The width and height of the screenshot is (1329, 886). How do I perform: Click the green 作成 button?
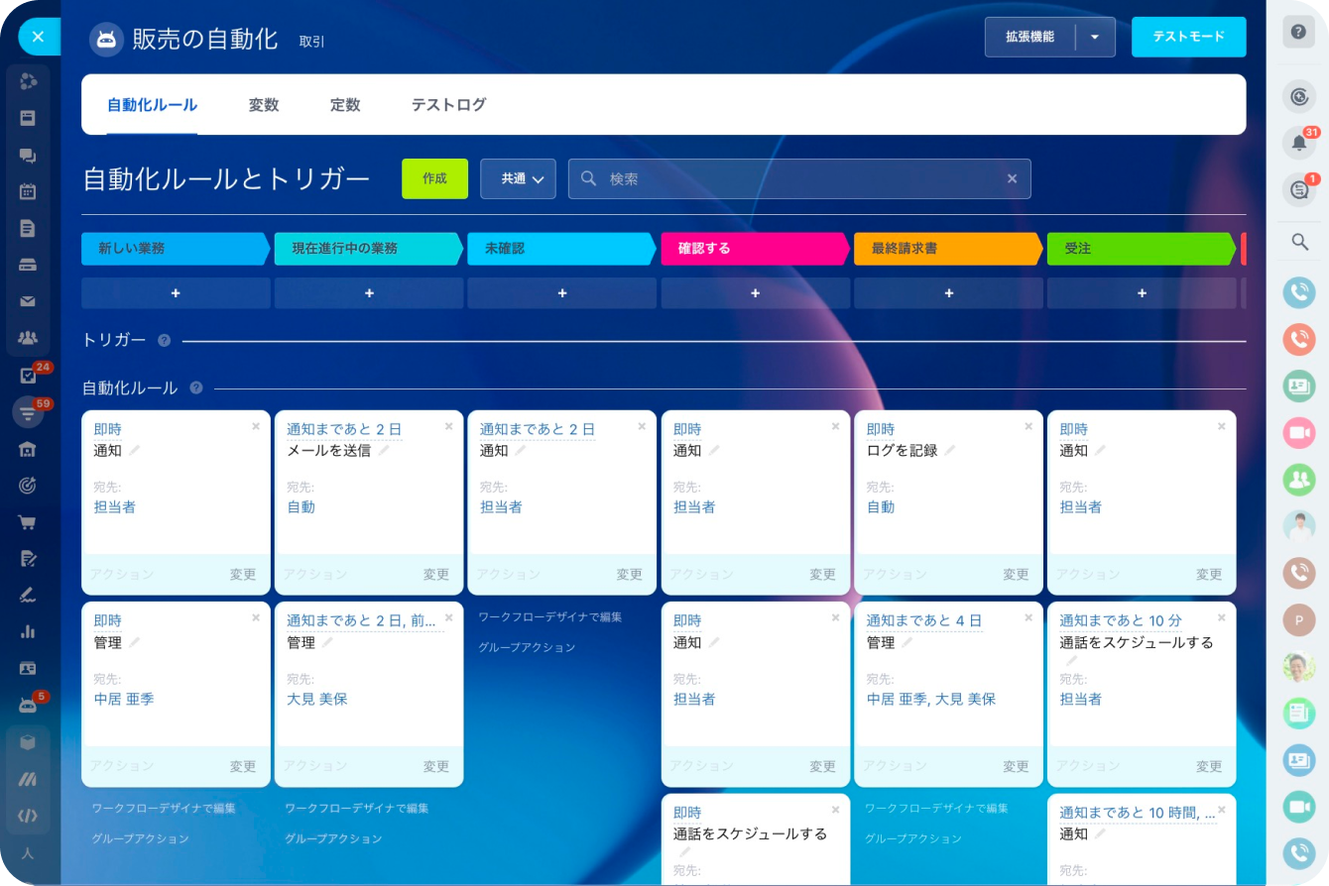434,179
